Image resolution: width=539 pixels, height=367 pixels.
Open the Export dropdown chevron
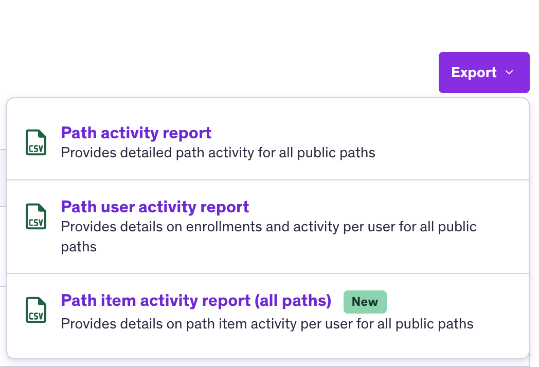[509, 72]
